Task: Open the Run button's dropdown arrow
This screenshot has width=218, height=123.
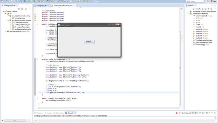Action: [x=32, y=1]
